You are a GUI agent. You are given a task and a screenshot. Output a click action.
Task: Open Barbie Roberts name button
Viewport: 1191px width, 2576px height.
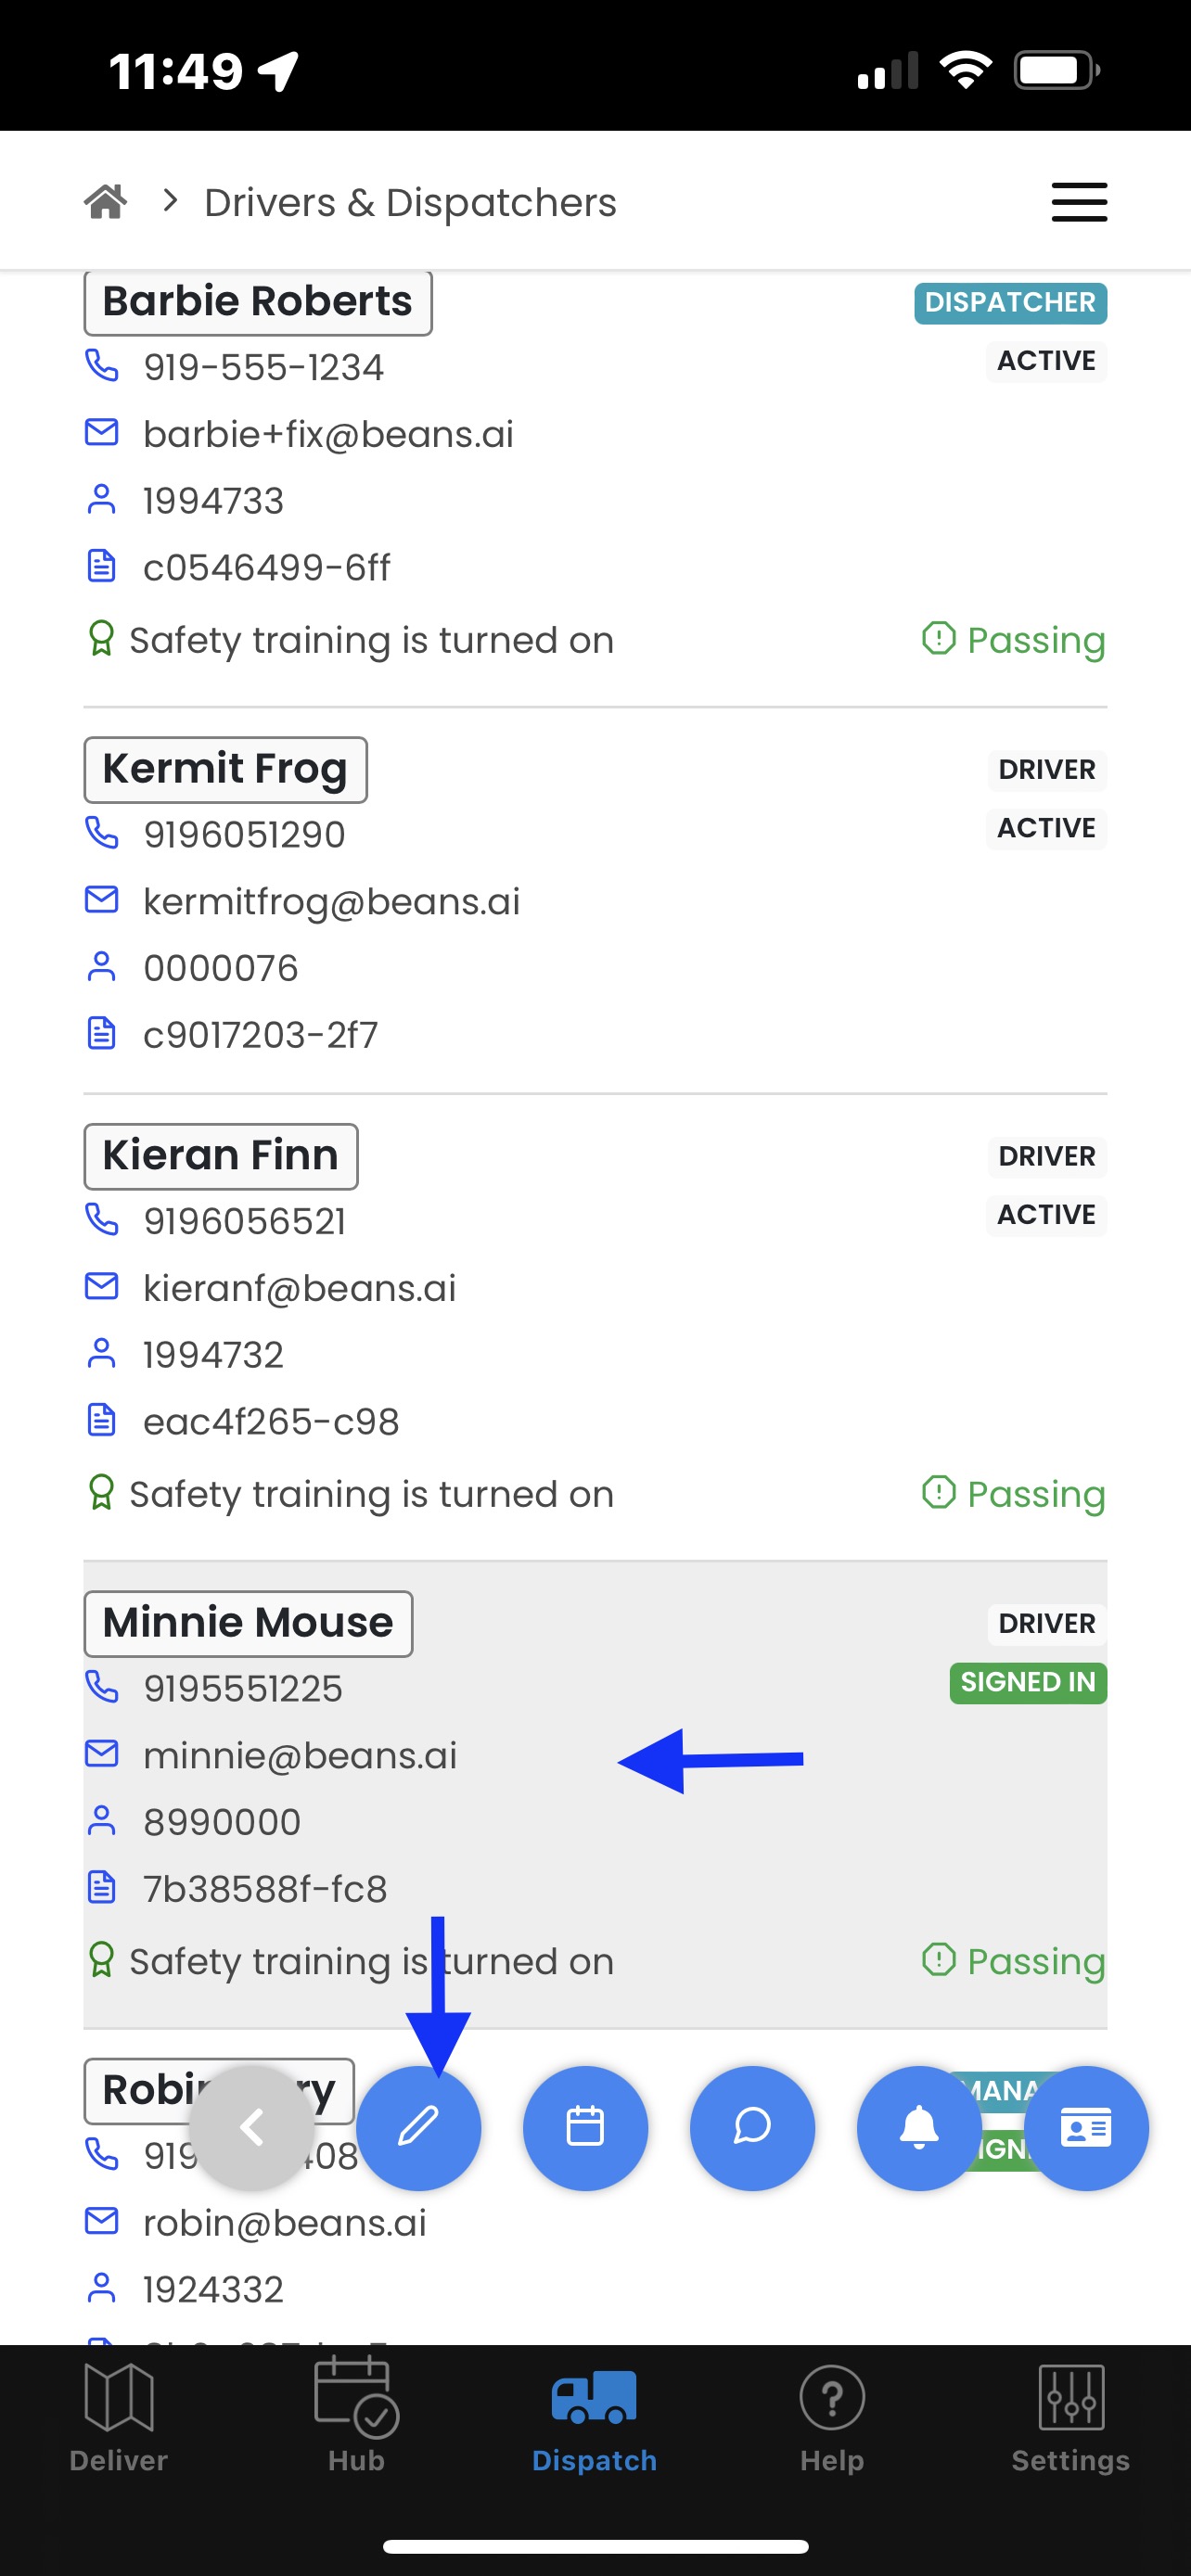click(x=258, y=302)
